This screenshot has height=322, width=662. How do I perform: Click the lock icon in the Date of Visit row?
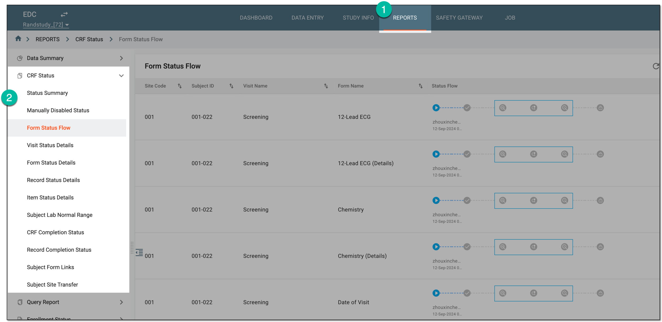point(600,293)
